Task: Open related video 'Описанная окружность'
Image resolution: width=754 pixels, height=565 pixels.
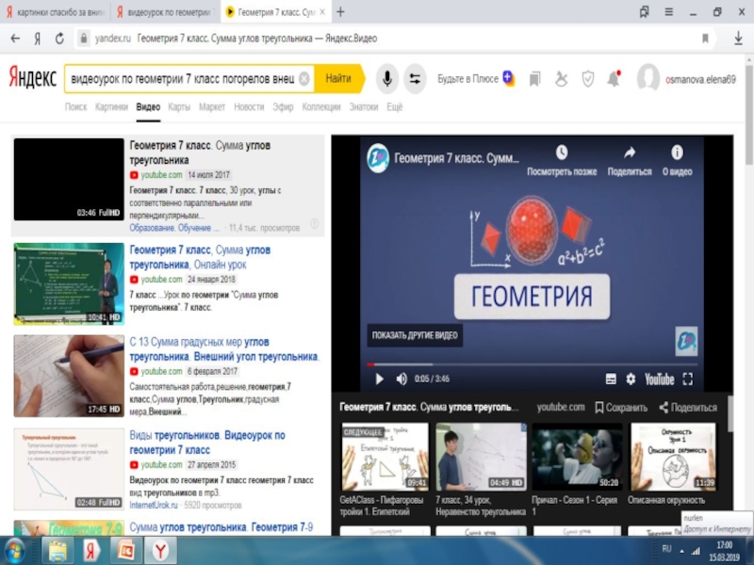Action: [672, 457]
